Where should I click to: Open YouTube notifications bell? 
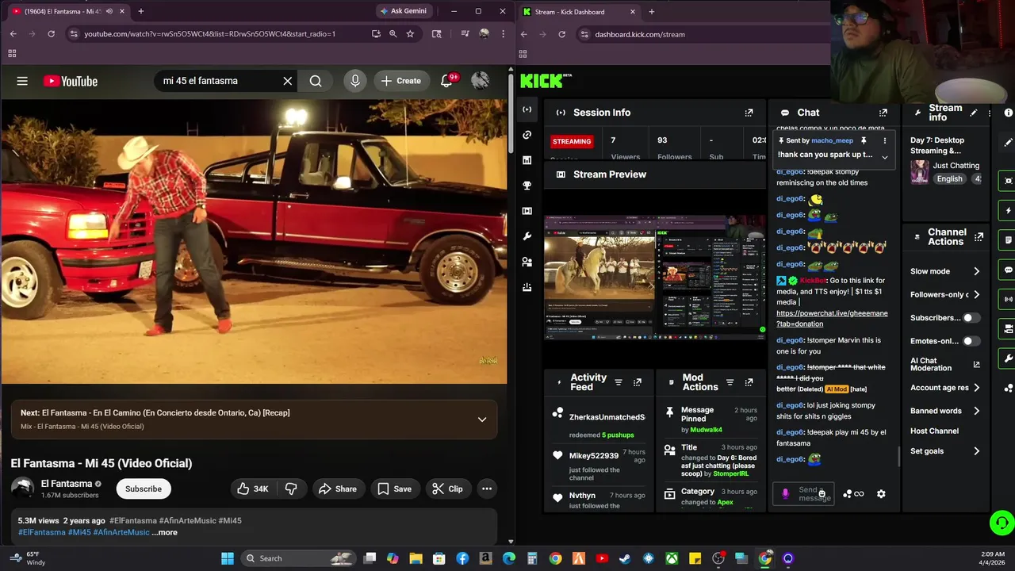[x=446, y=81]
